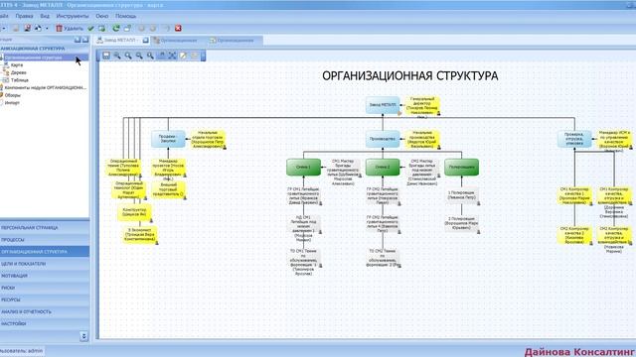Click the chevron button below НАСТРОЙКИ section
The width and height of the screenshot is (636, 357).
click(x=83, y=336)
